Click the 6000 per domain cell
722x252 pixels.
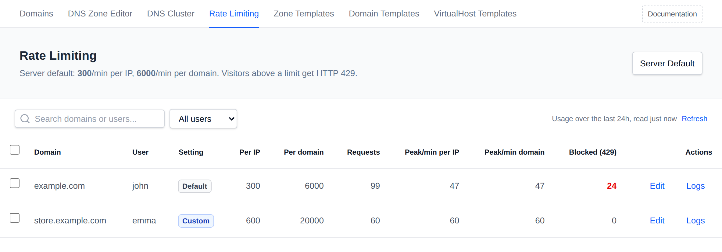(314, 186)
